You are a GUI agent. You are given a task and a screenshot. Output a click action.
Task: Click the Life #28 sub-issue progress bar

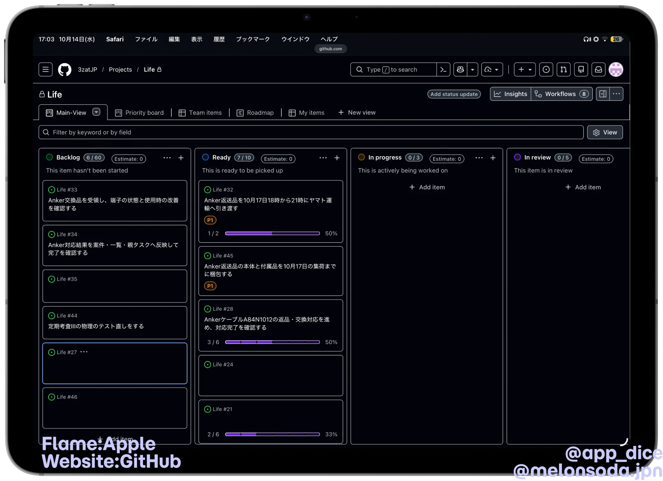coord(272,342)
